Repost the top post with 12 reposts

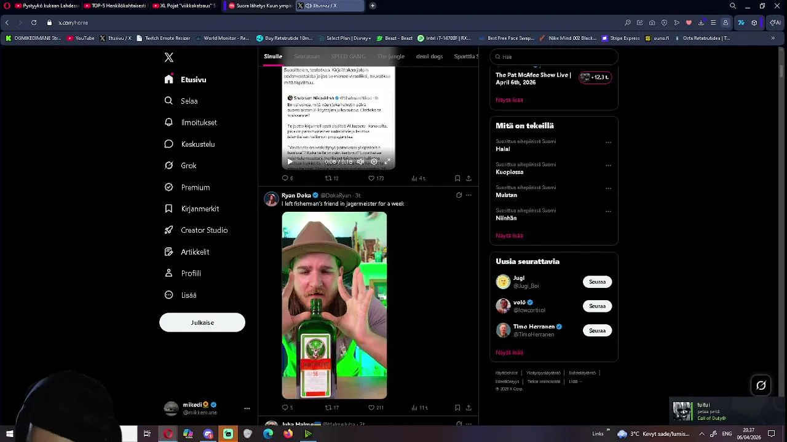point(331,178)
